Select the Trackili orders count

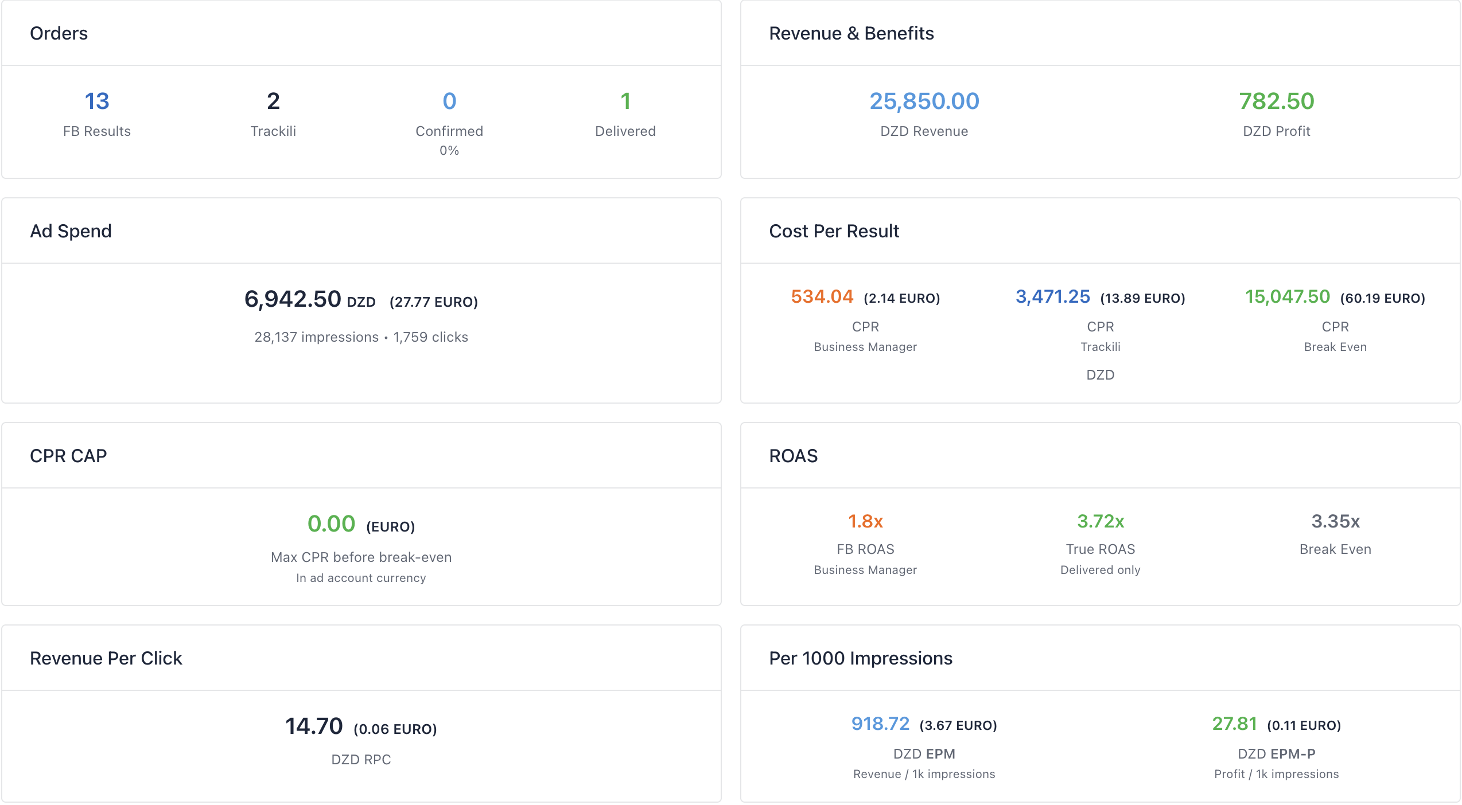(x=273, y=101)
